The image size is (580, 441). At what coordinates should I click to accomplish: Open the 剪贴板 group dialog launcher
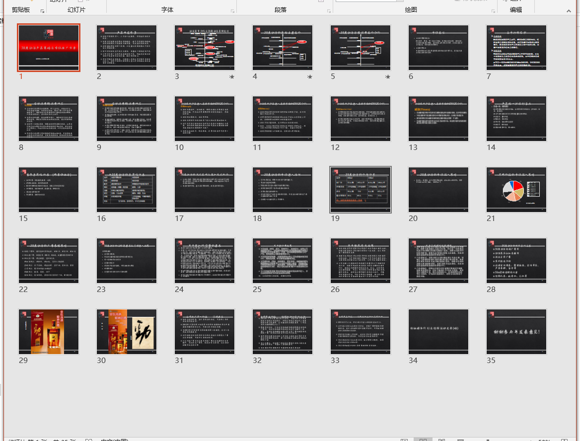pyautogui.click(x=43, y=11)
